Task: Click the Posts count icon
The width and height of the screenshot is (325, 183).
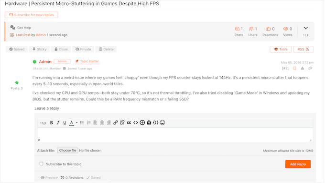Action: point(237,29)
